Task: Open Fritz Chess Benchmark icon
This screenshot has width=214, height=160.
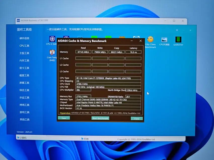Action: pos(150,39)
